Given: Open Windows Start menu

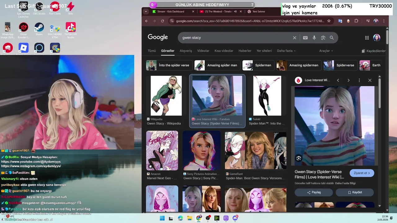Looking at the screenshot, I should (162, 218).
